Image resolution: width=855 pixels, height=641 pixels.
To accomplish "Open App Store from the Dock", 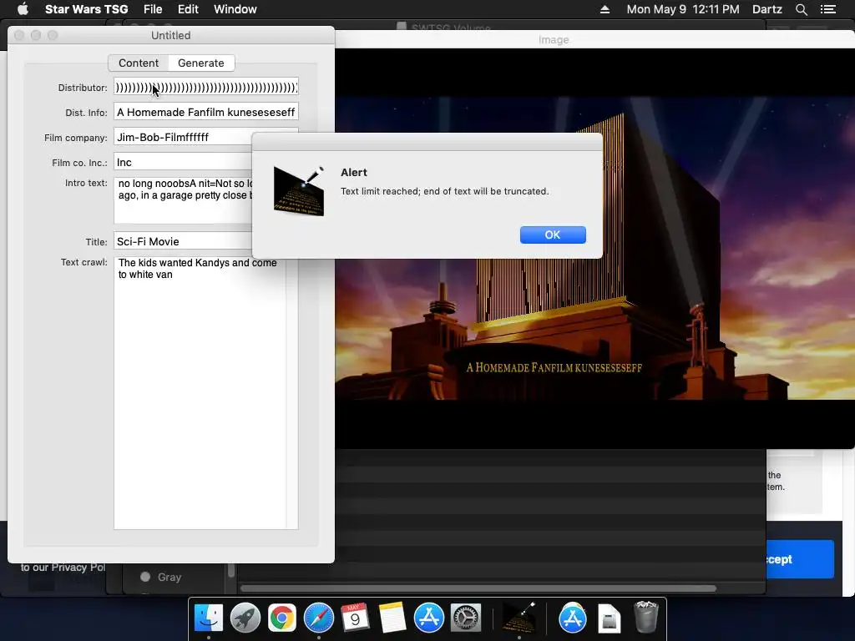I will 428,618.
